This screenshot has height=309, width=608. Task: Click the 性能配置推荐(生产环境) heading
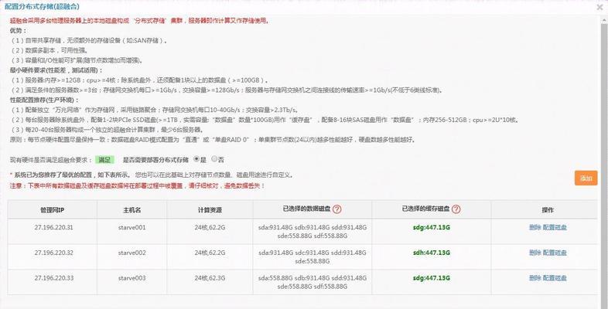(45, 100)
